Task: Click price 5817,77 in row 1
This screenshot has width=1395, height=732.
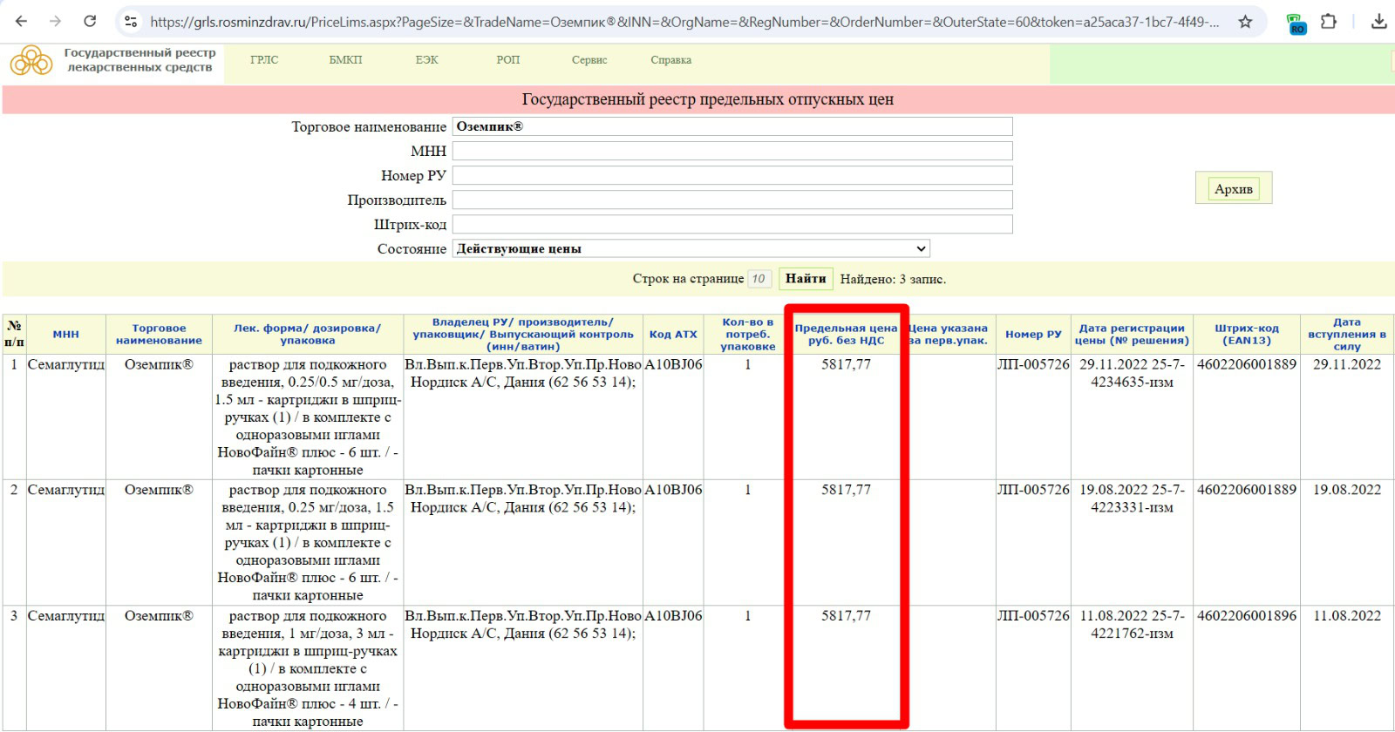Action: point(846,364)
